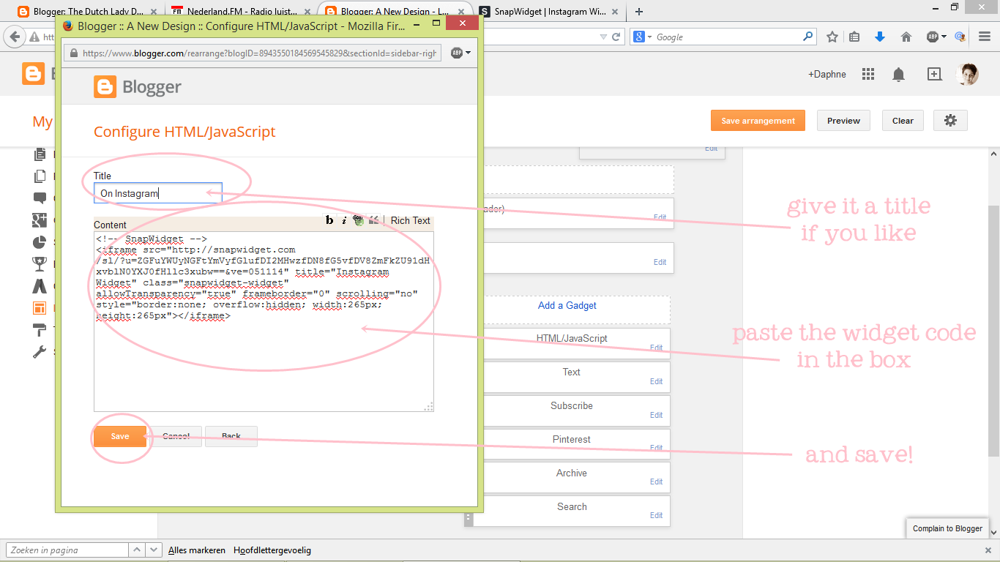This screenshot has width=1000, height=562.
Task: Click into the Content code text area
Action: [264, 321]
